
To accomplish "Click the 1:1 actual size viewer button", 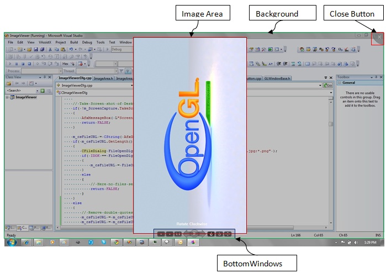I will click(x=178, y=234).
